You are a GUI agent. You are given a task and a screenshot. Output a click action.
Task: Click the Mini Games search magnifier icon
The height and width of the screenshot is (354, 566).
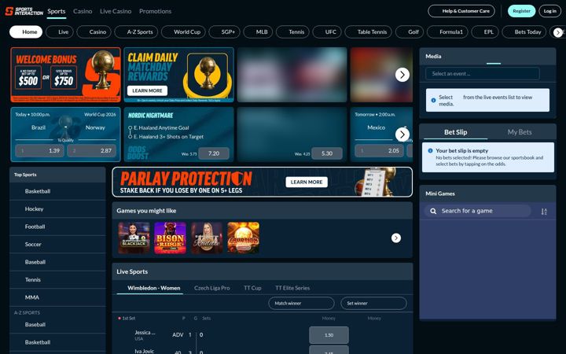pos(433,211)
